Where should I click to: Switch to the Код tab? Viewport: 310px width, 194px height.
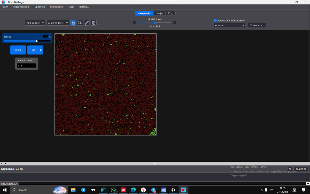pos(170,13)
